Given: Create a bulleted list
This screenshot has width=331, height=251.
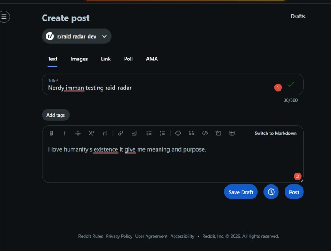Looking at the screenshot, I should point(149,133).
